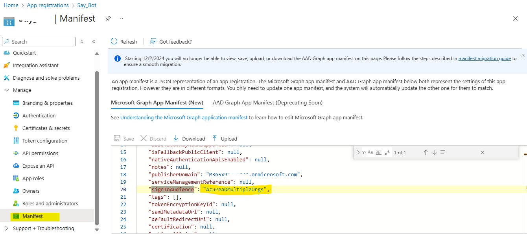Open manifest migration guide link

coord(485,58)
